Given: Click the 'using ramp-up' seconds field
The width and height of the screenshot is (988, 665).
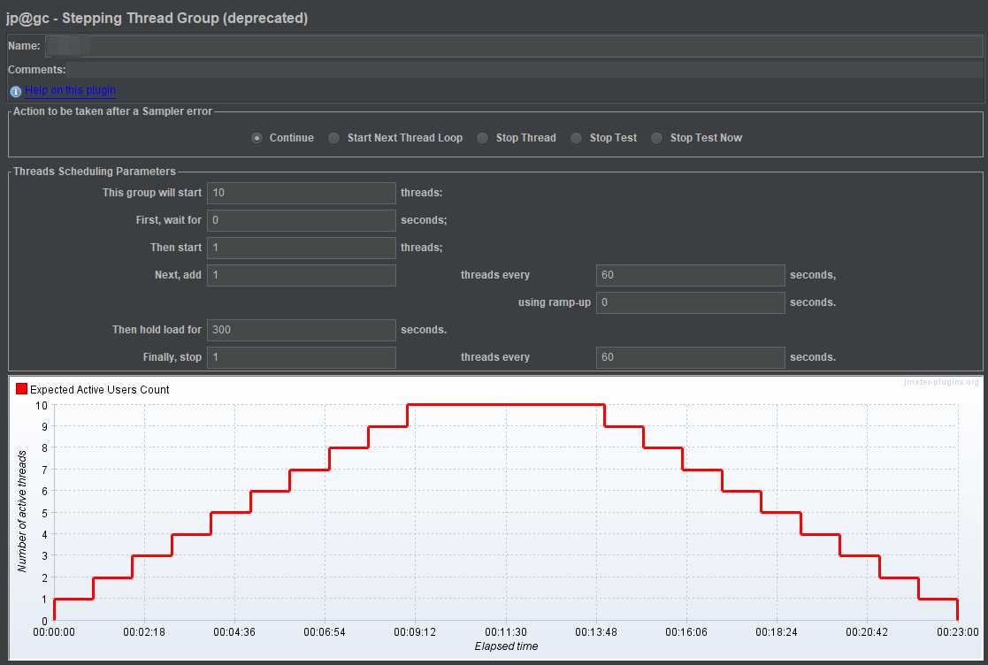Looking at the screenshot, I should point(690,302).
